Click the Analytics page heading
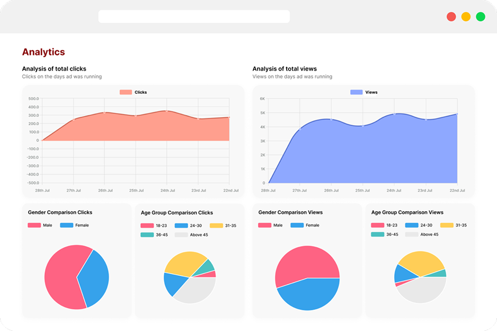 (x=43, y=52)
